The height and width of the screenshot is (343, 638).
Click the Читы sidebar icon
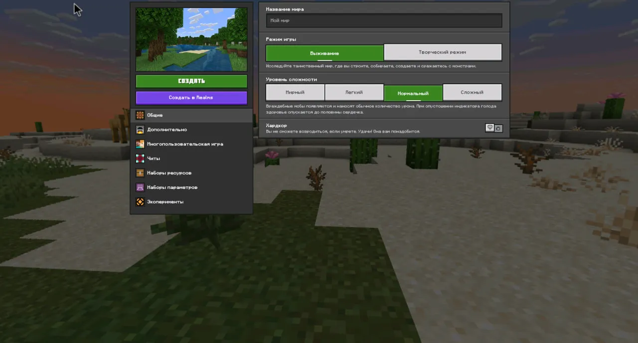(140, 159)
